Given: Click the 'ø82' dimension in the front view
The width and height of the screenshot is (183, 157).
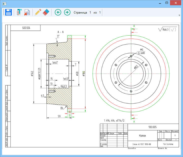Looking at the screenshot, I should click(136, 67).
